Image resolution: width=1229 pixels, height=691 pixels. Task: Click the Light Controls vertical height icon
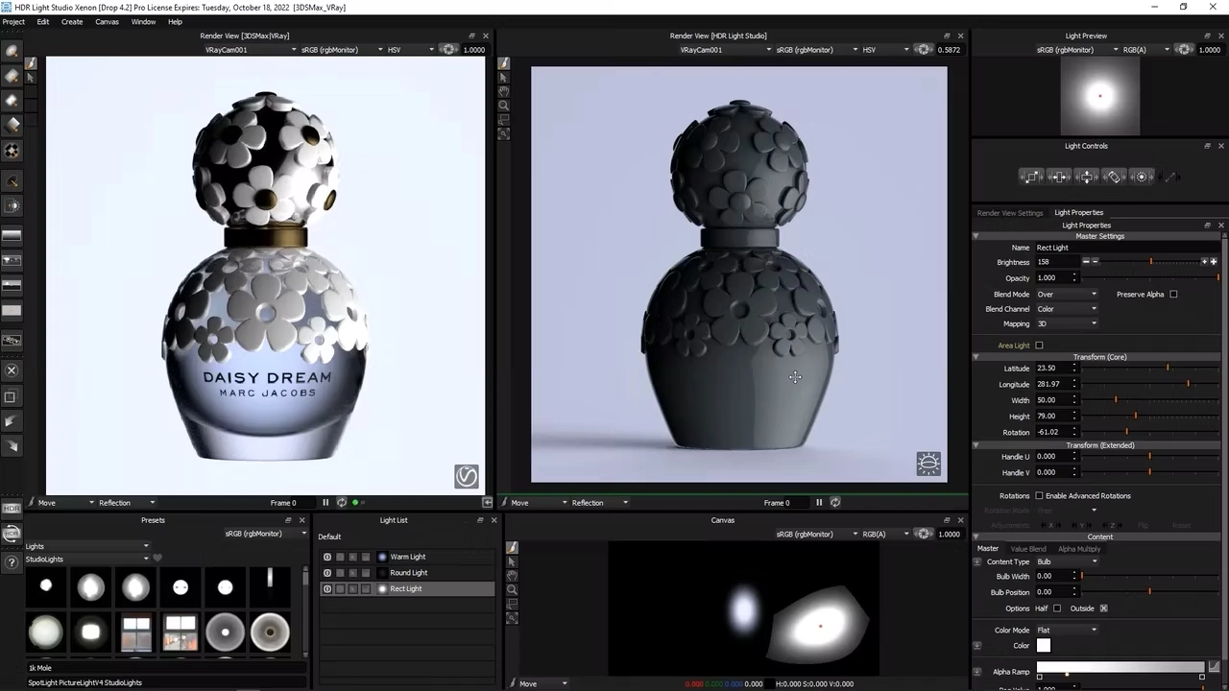(1087, 177)
